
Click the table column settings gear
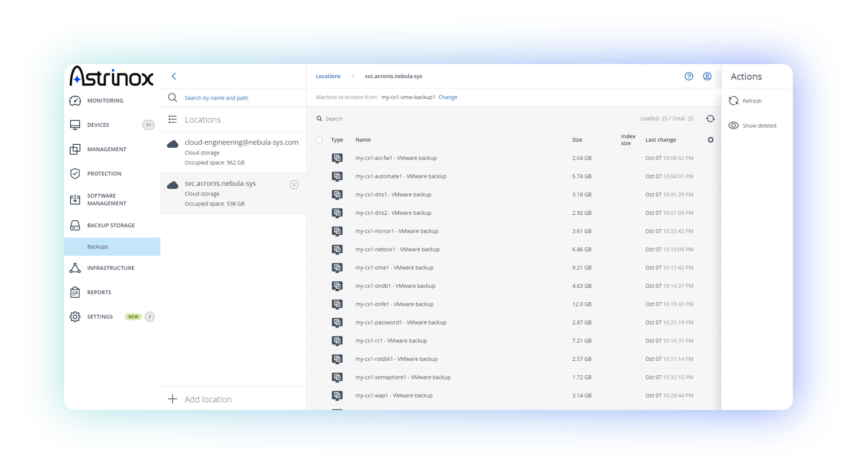click(x=710, y=140)
